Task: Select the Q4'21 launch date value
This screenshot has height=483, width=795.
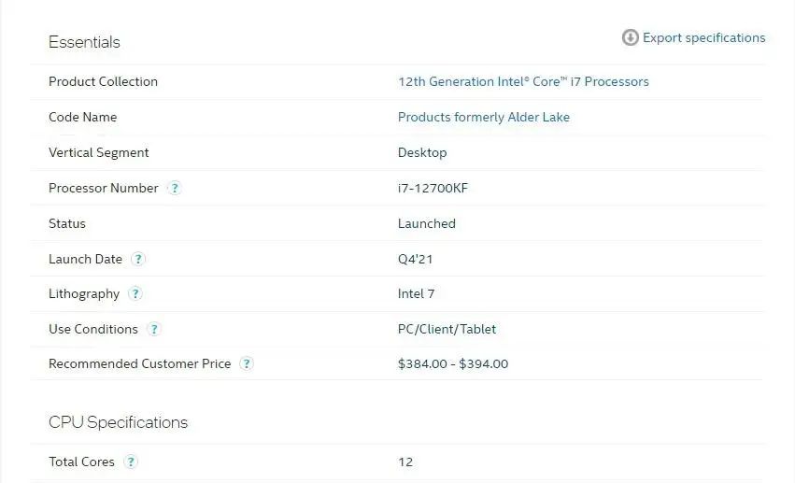Action: point(415,259)
